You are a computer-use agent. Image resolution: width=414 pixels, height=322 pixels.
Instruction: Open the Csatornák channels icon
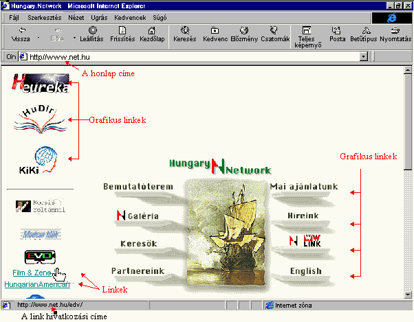274,34
